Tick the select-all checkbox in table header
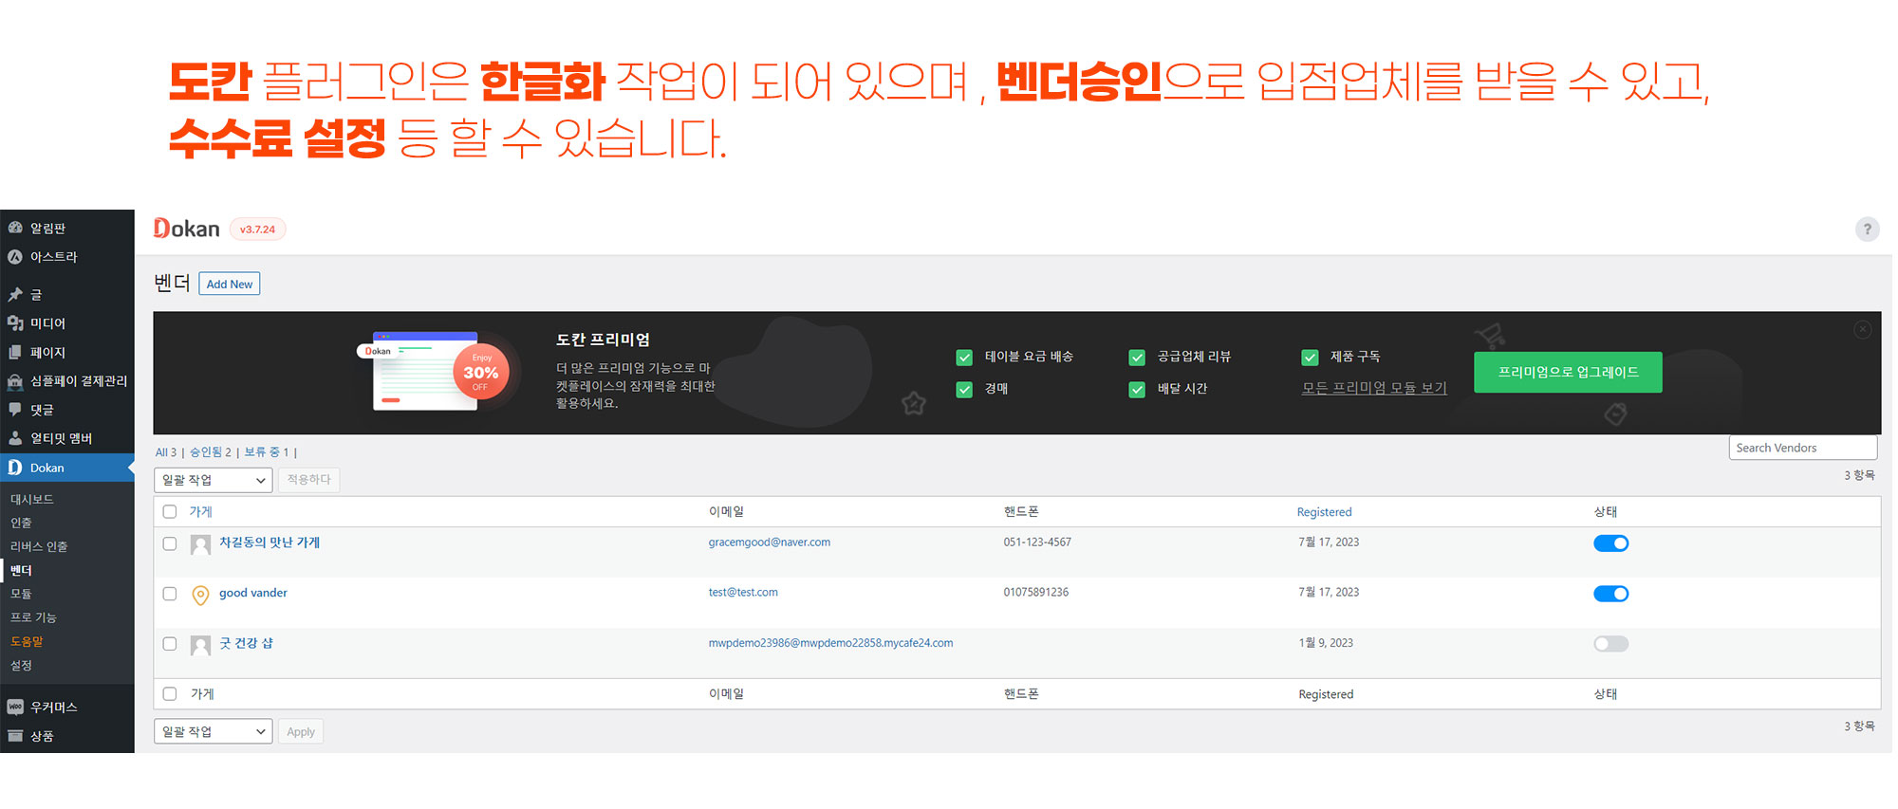 (x=170, y=511)
